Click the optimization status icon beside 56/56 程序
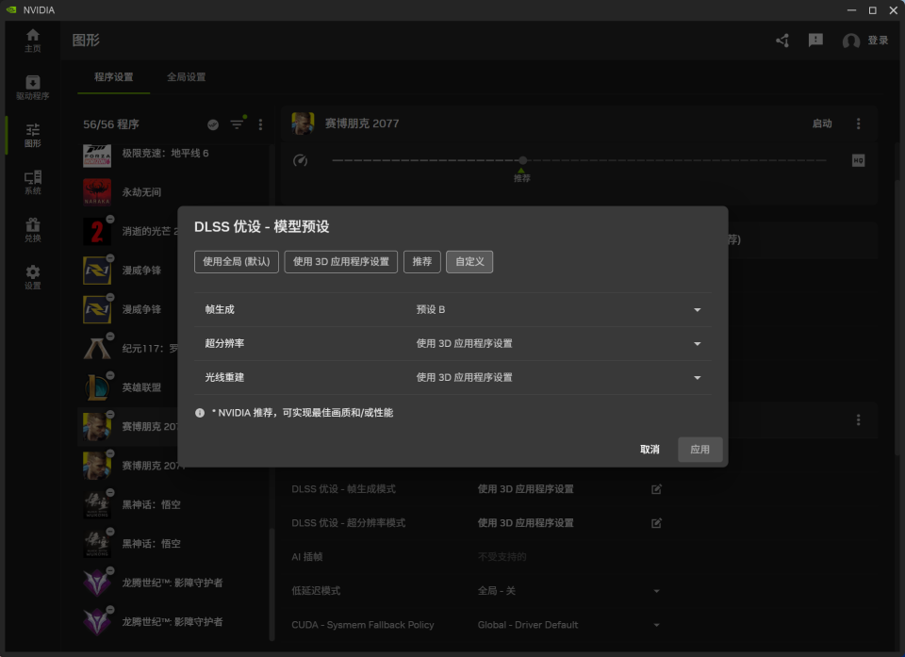Screen dimensions: 905x657 pyautogui.click(x=213, y=124)
